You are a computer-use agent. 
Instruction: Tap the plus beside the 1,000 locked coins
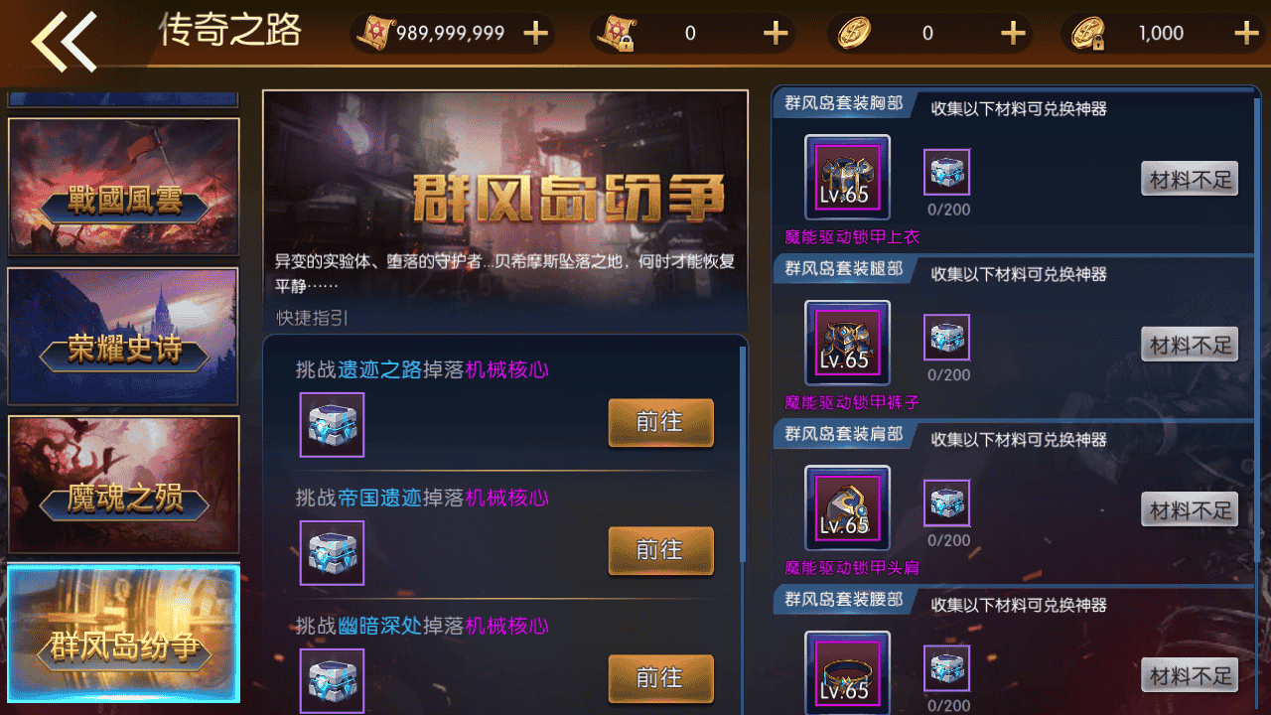point(1246,34)
